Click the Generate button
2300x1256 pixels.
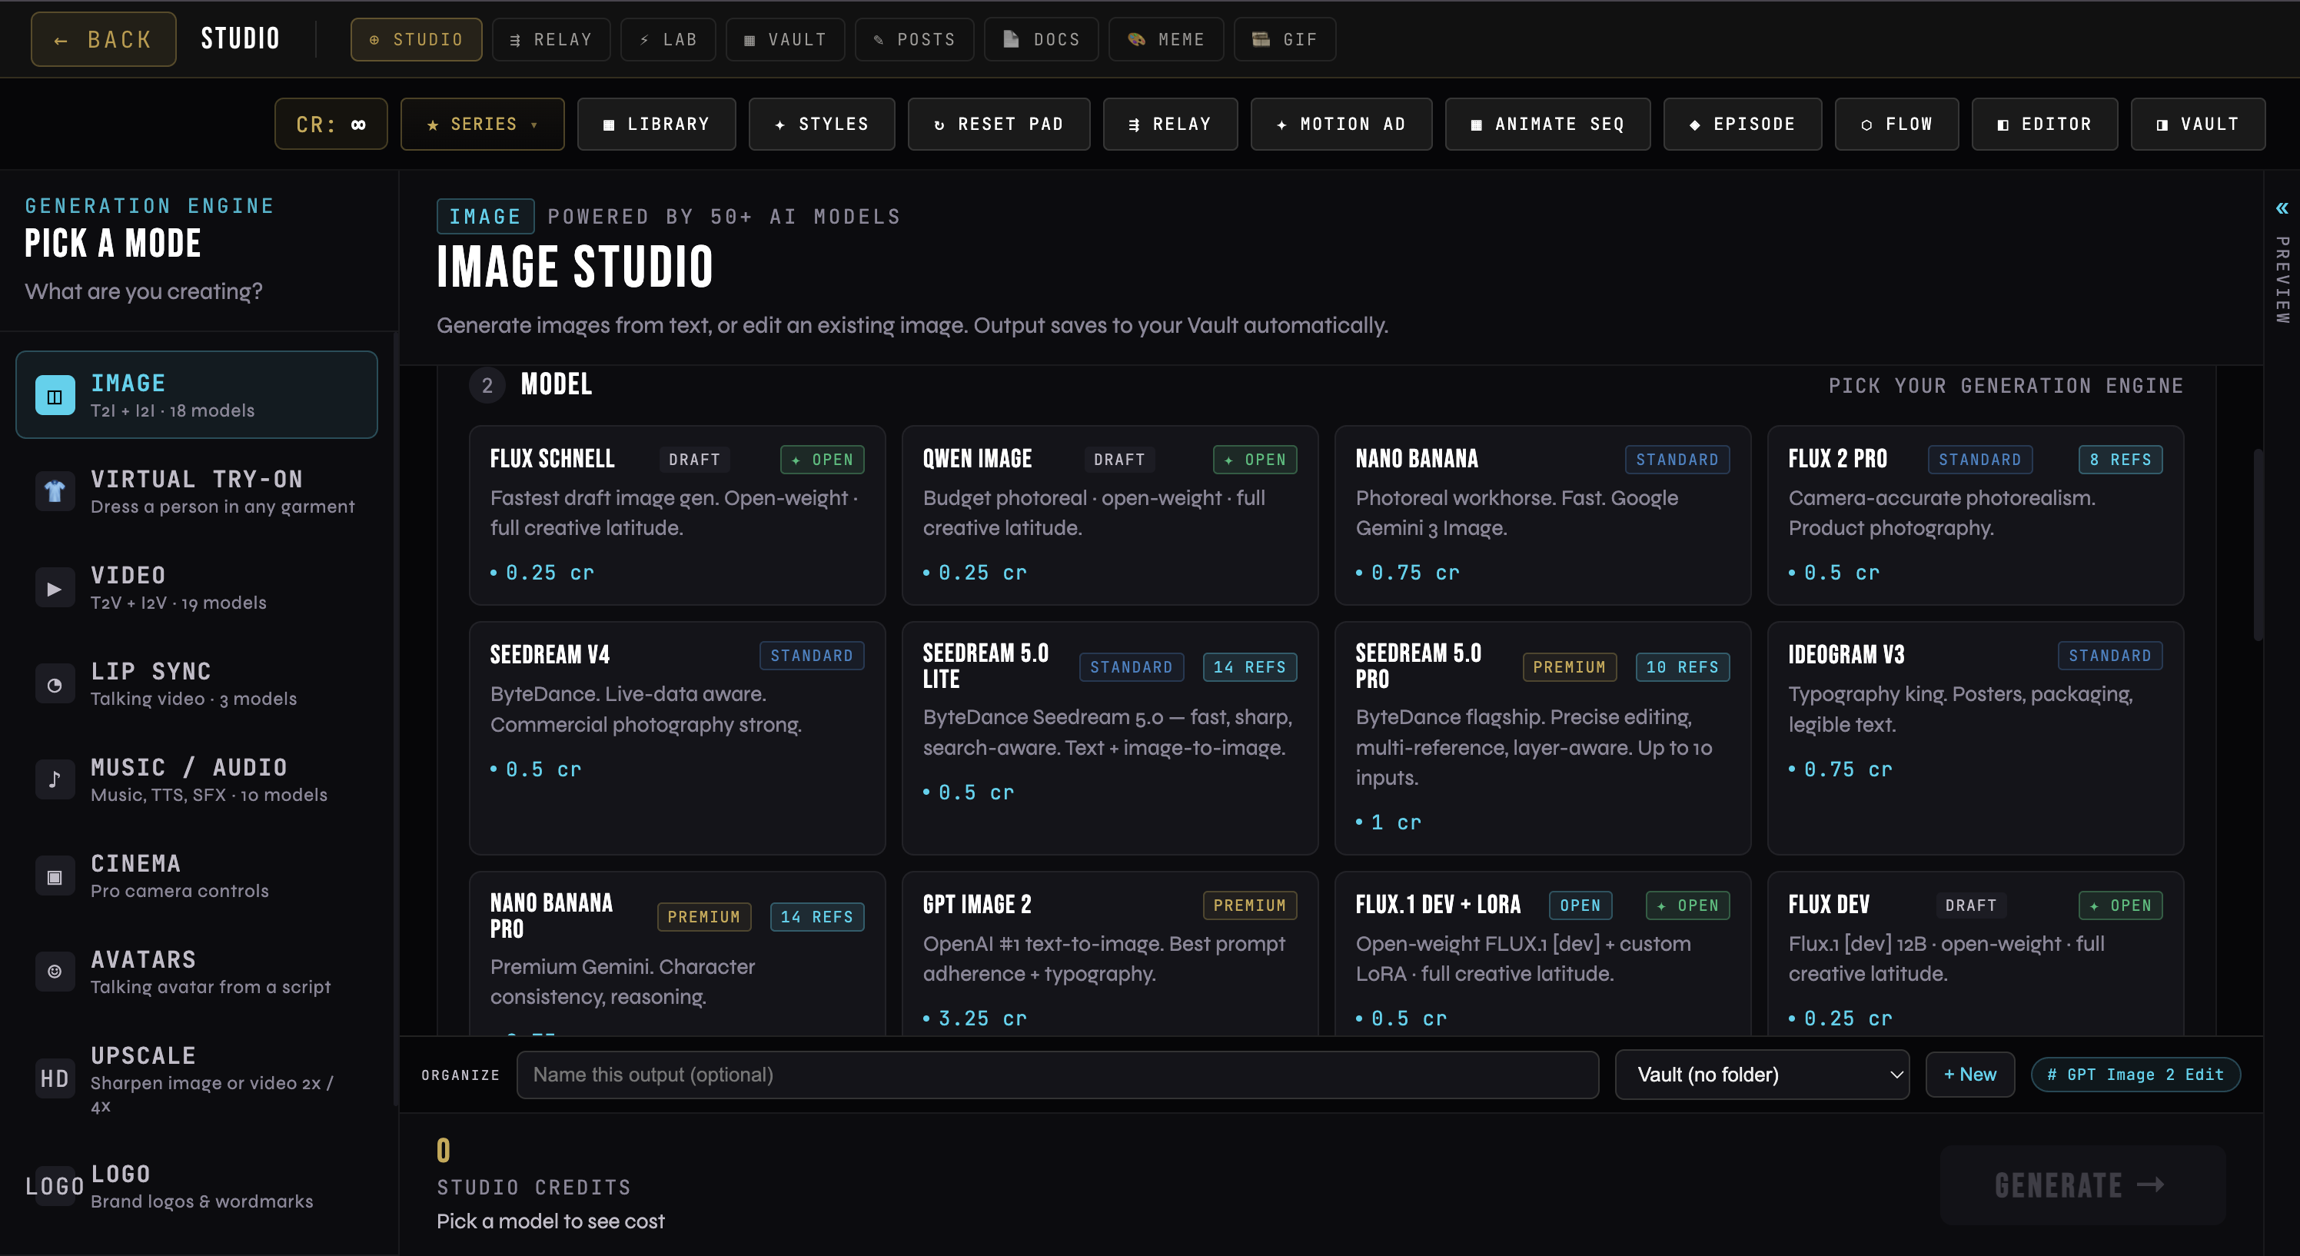pyautogui.click(x=2082, y=1185)
